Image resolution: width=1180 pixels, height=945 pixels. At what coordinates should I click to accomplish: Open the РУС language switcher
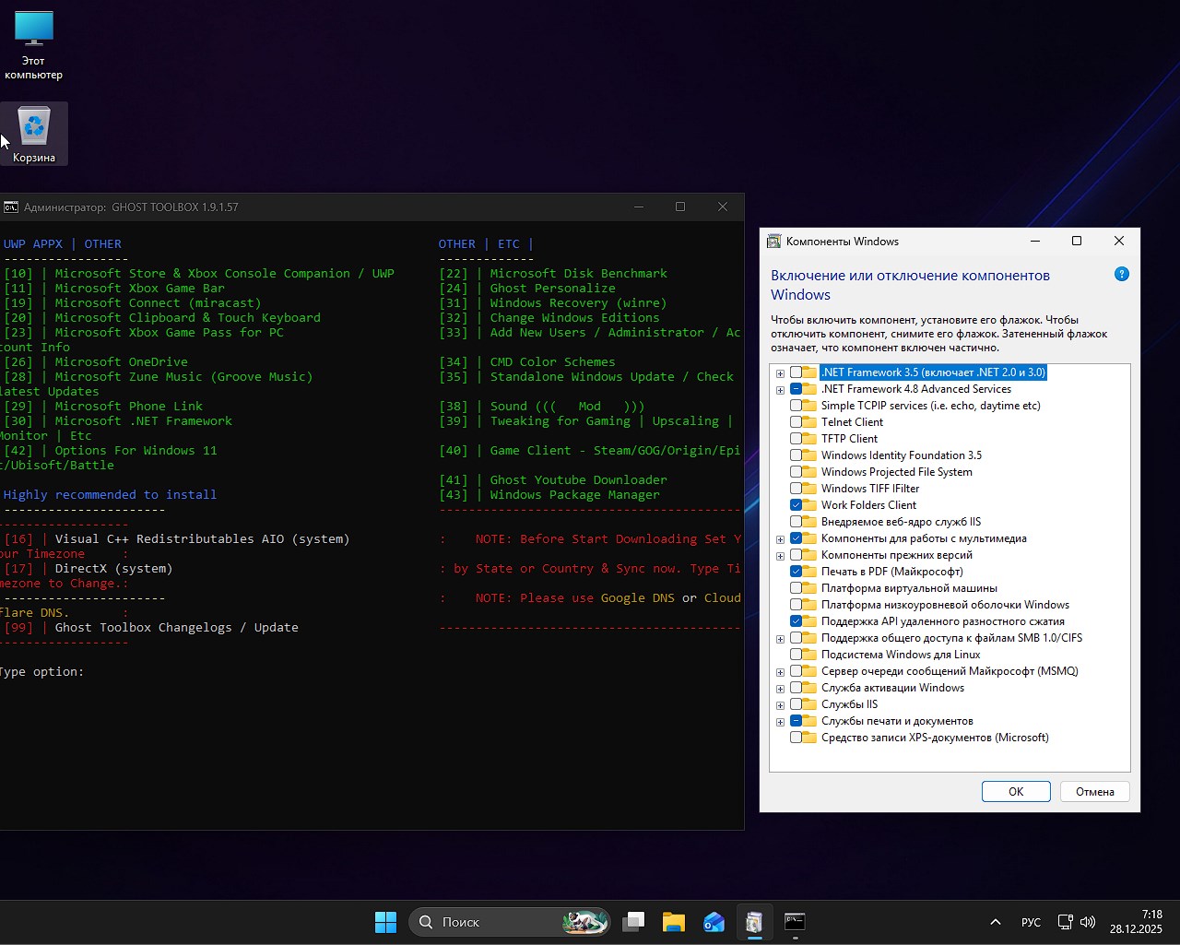pyautogui.click(x=1030, y=921)
